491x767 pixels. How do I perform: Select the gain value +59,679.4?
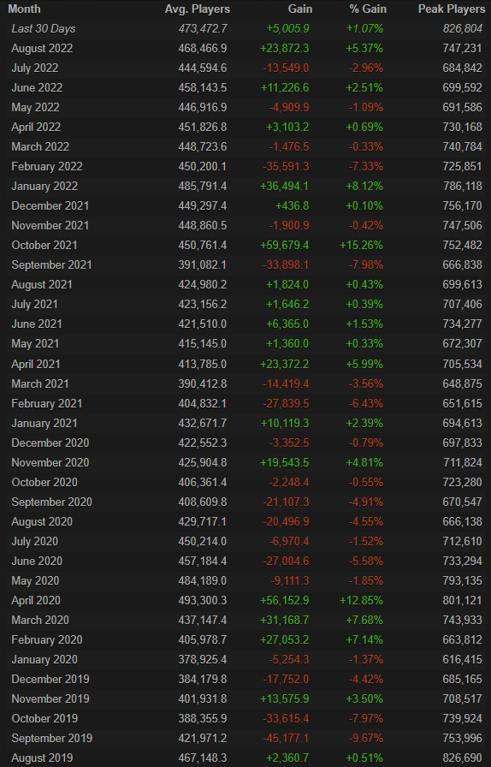pos(285,245)
